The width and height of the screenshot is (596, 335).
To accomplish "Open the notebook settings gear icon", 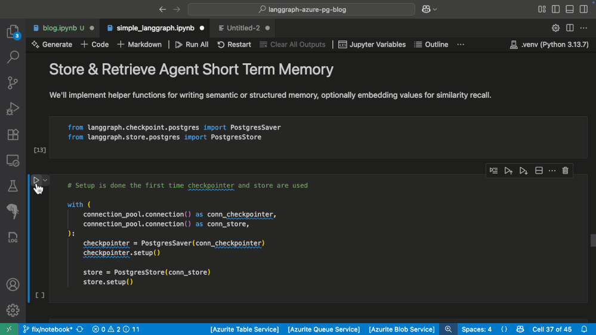I will [x=555, y=28].
